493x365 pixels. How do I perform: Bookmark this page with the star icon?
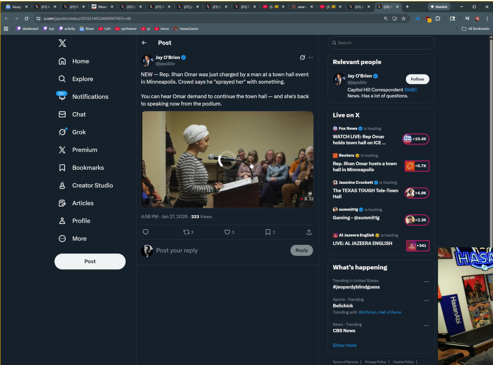coord(404,18)
